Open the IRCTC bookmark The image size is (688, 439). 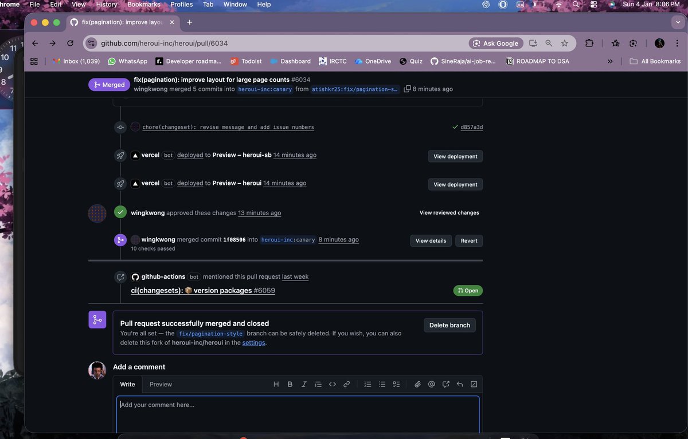point(333,61)
